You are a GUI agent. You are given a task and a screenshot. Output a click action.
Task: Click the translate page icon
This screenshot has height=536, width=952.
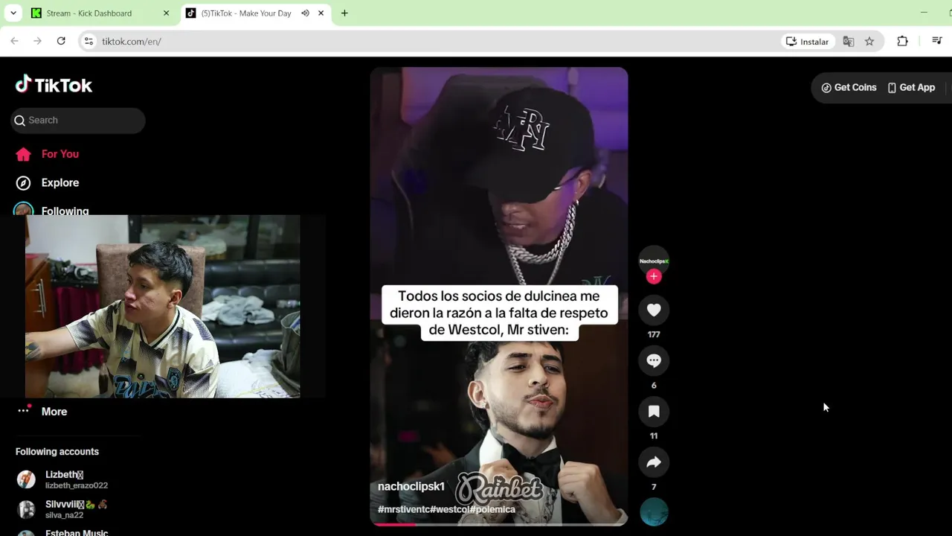point(849,42)
